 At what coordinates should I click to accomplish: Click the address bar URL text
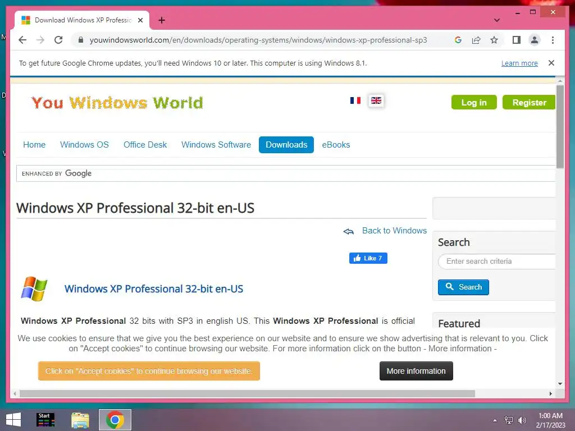click(258, 40)
